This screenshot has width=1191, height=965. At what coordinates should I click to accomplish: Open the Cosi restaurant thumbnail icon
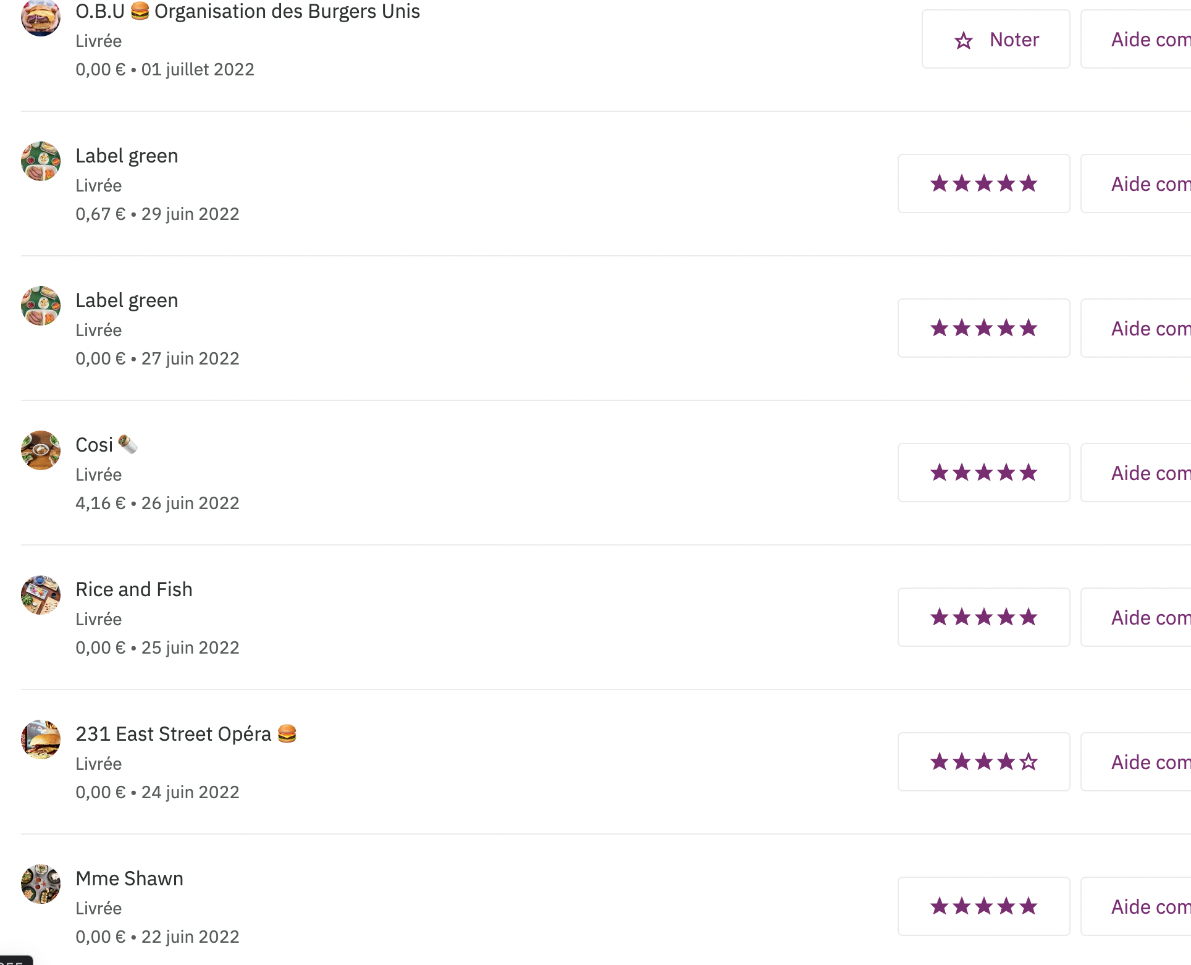[x=41, y=450]
